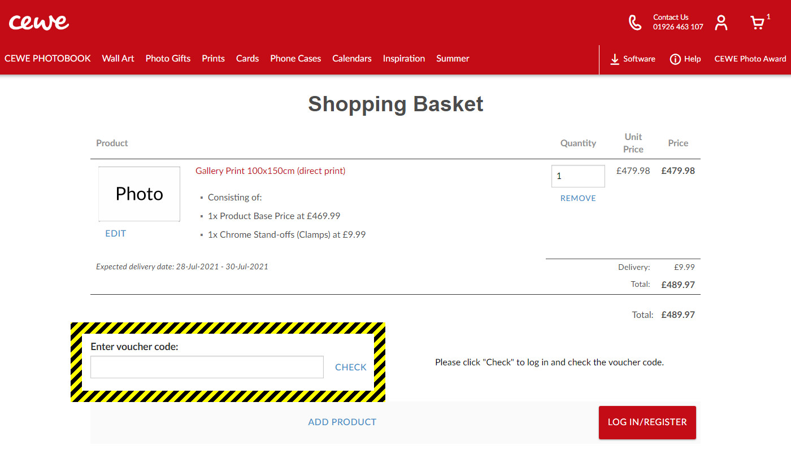This screenshot has width=791, height=463.
Task: Open the CEWE PHOTOBOOK menu
Action: coord(47,58)
